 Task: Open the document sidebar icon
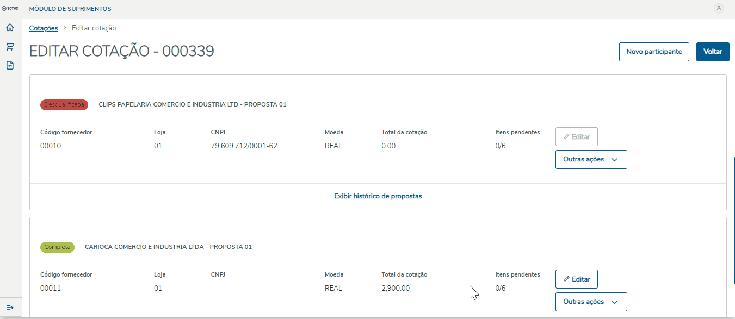[x=10, y=65]
